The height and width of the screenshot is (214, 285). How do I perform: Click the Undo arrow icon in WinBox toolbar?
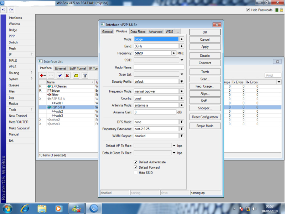(4, 10)
